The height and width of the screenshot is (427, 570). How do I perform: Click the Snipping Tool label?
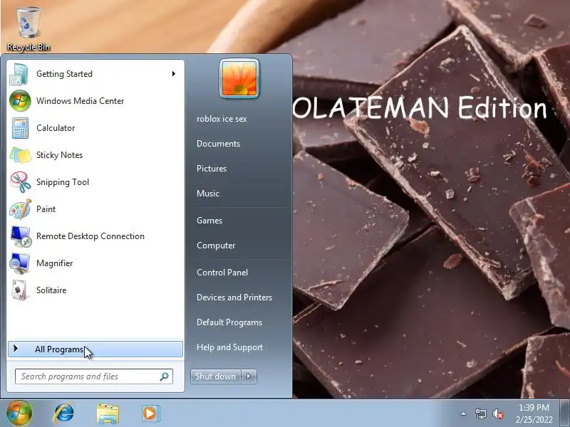[x=63, y=182]
